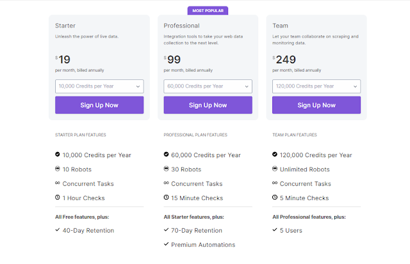Click the clock icon beside 1 Hour Checks
This screenshot has height=264, width=410.
58,198
